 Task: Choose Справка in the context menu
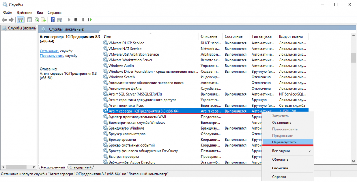tap(288, 177)
